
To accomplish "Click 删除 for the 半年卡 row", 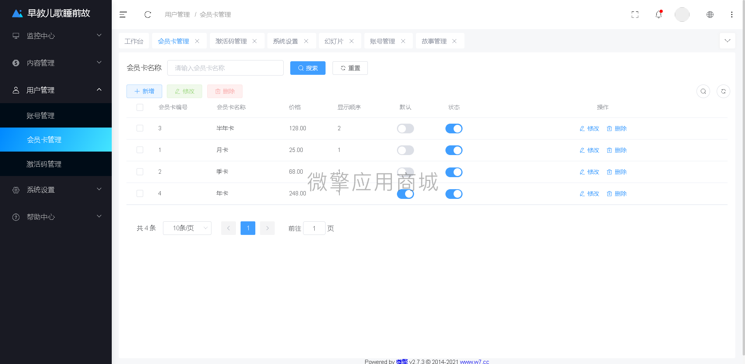I will pos(617,129).
